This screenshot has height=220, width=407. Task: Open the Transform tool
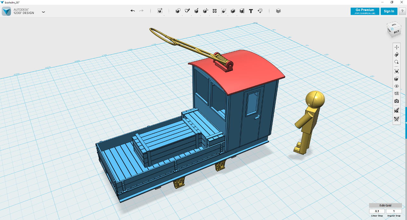click(160, 11)
